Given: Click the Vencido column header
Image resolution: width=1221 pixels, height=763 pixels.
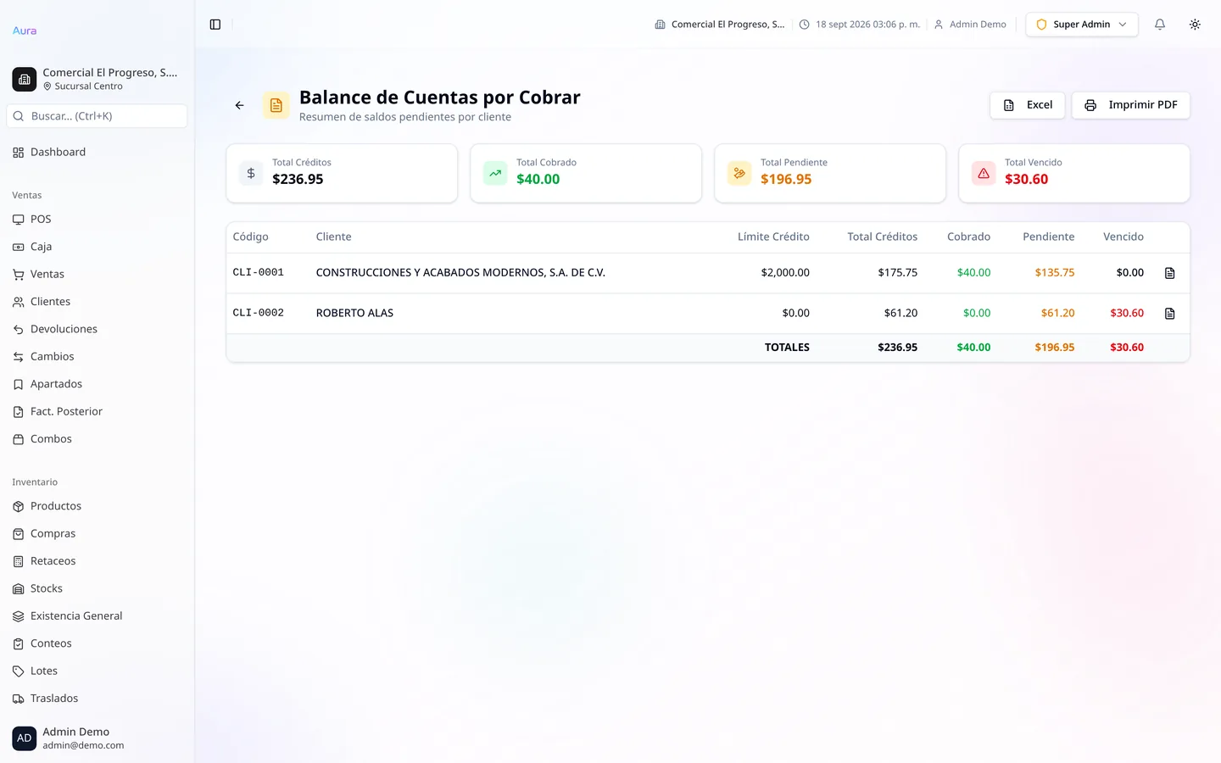Looking at the screenshot, I should pyautogui.click(x=1123, y=237).
